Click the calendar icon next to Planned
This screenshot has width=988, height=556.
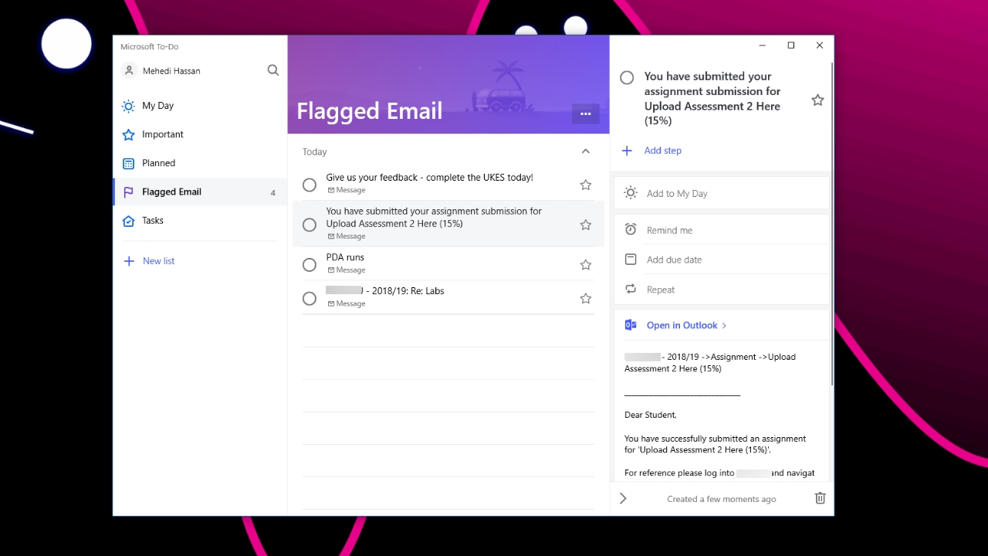click(x=129, y=163)
